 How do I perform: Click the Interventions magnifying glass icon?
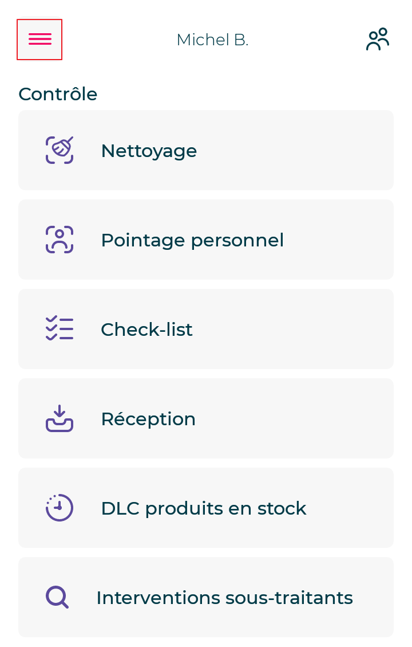click(57, 597)
